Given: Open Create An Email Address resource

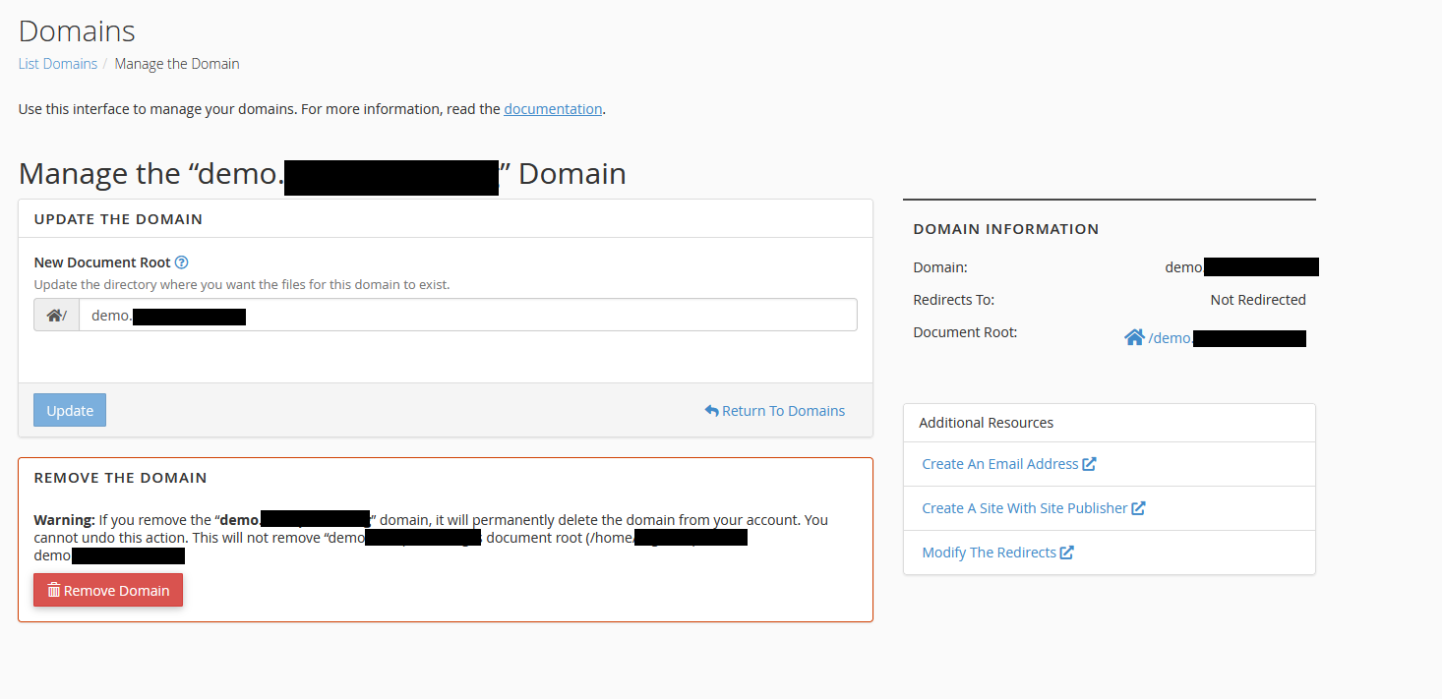Looking at the screenshot, I should pos(999,464).
